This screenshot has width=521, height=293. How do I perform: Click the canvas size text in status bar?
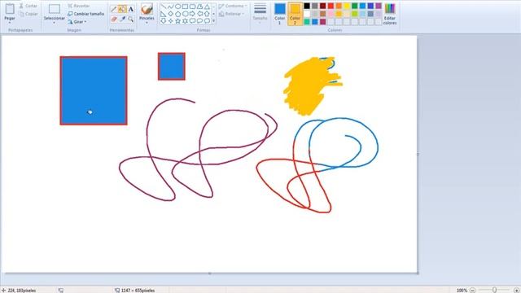point(138,291)
